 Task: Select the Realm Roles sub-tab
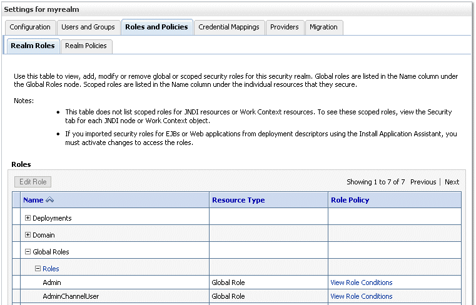tap(33, 46)
